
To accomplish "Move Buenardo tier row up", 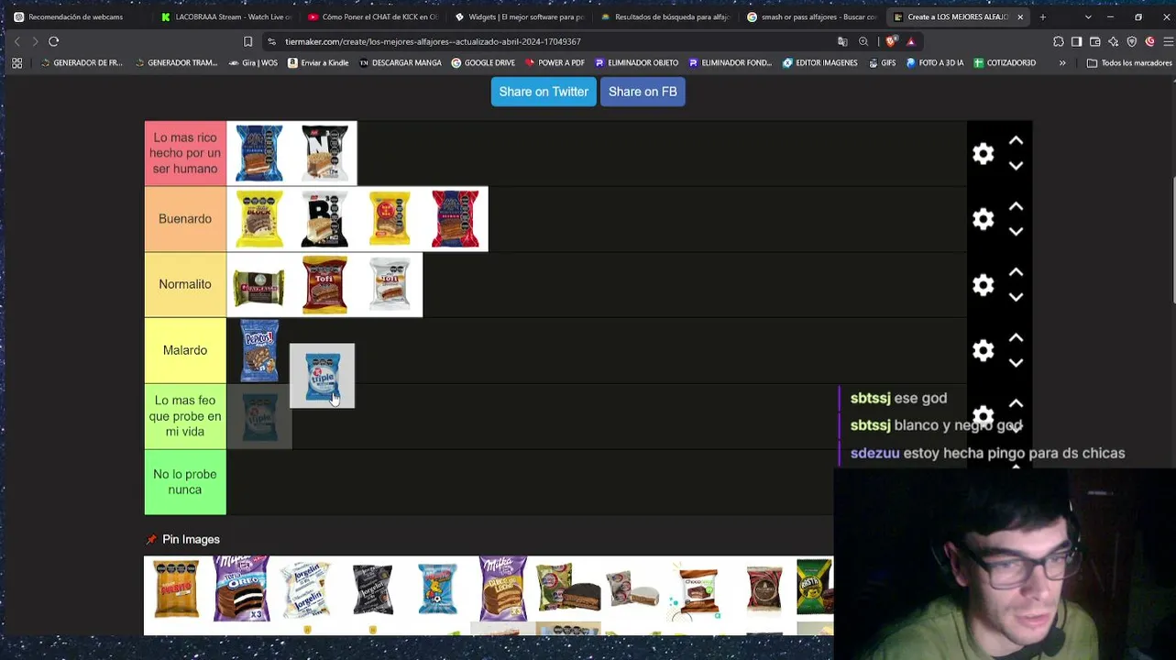I will point(1016,207).
